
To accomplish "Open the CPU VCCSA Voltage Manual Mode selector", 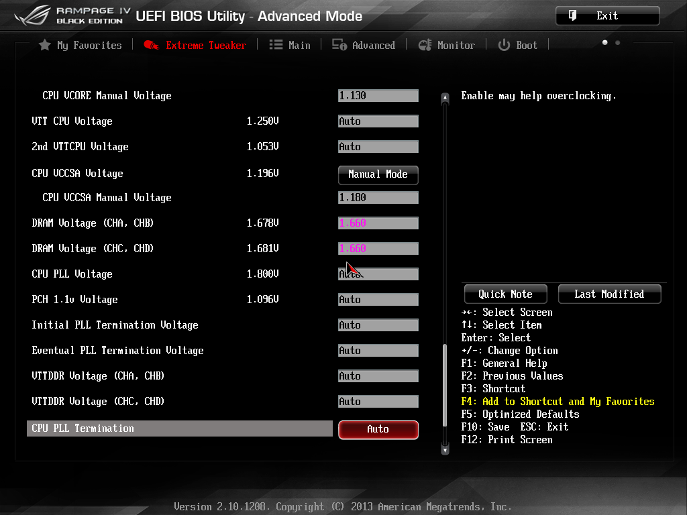I will [x=378, y=174].
